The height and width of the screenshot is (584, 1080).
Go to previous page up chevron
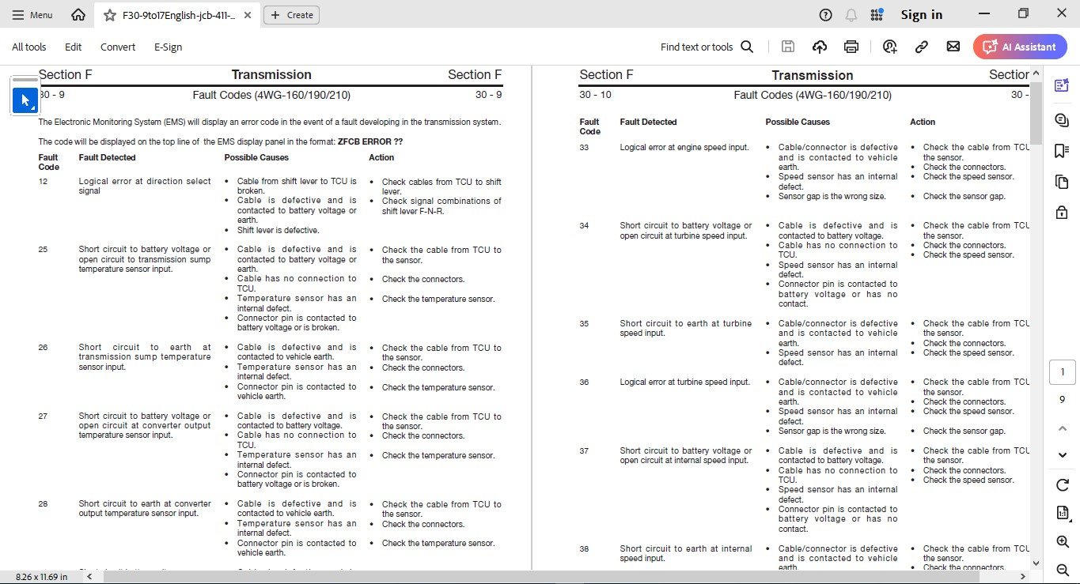pyautogui.click(x=1062, y=428)
